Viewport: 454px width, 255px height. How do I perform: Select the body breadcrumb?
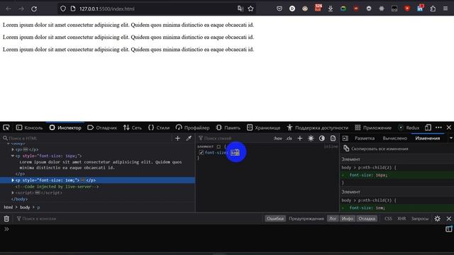click(x=25, y=208)
